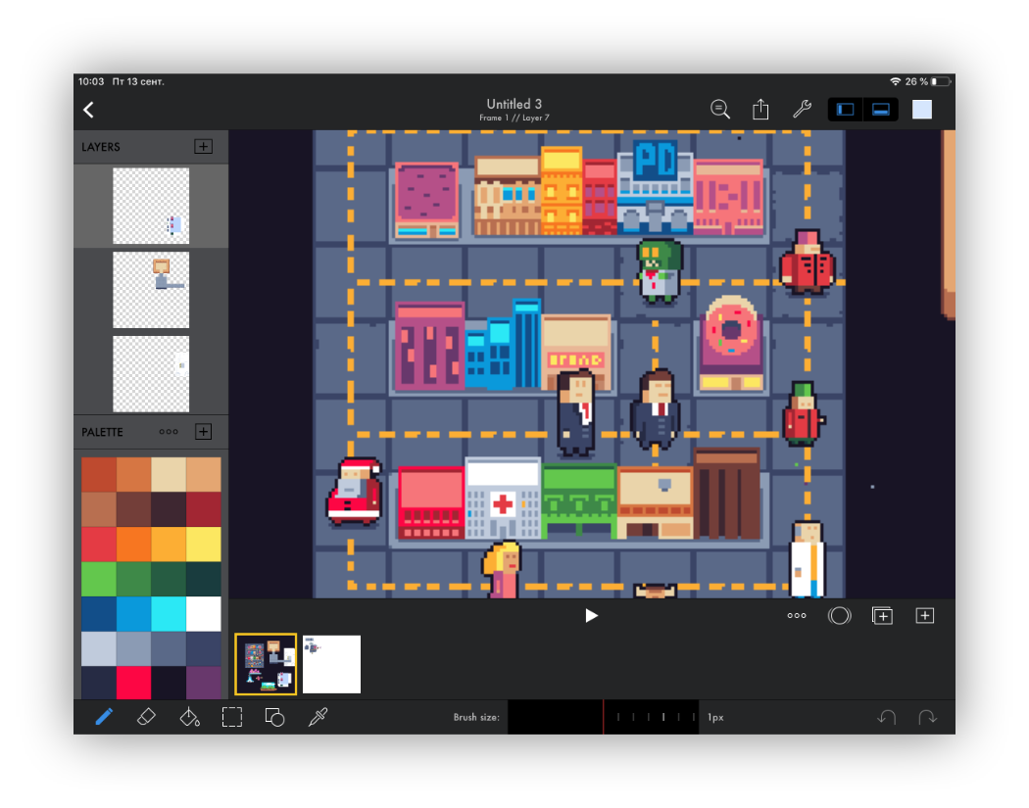Tap the PALETTE panel header
The width and height of the screenshot is (1029, 808).
(x=102, y=432)
